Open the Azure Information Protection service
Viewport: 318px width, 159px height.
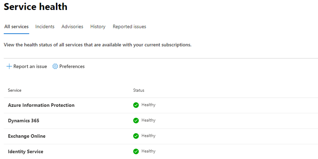click(x=41, y=105)
